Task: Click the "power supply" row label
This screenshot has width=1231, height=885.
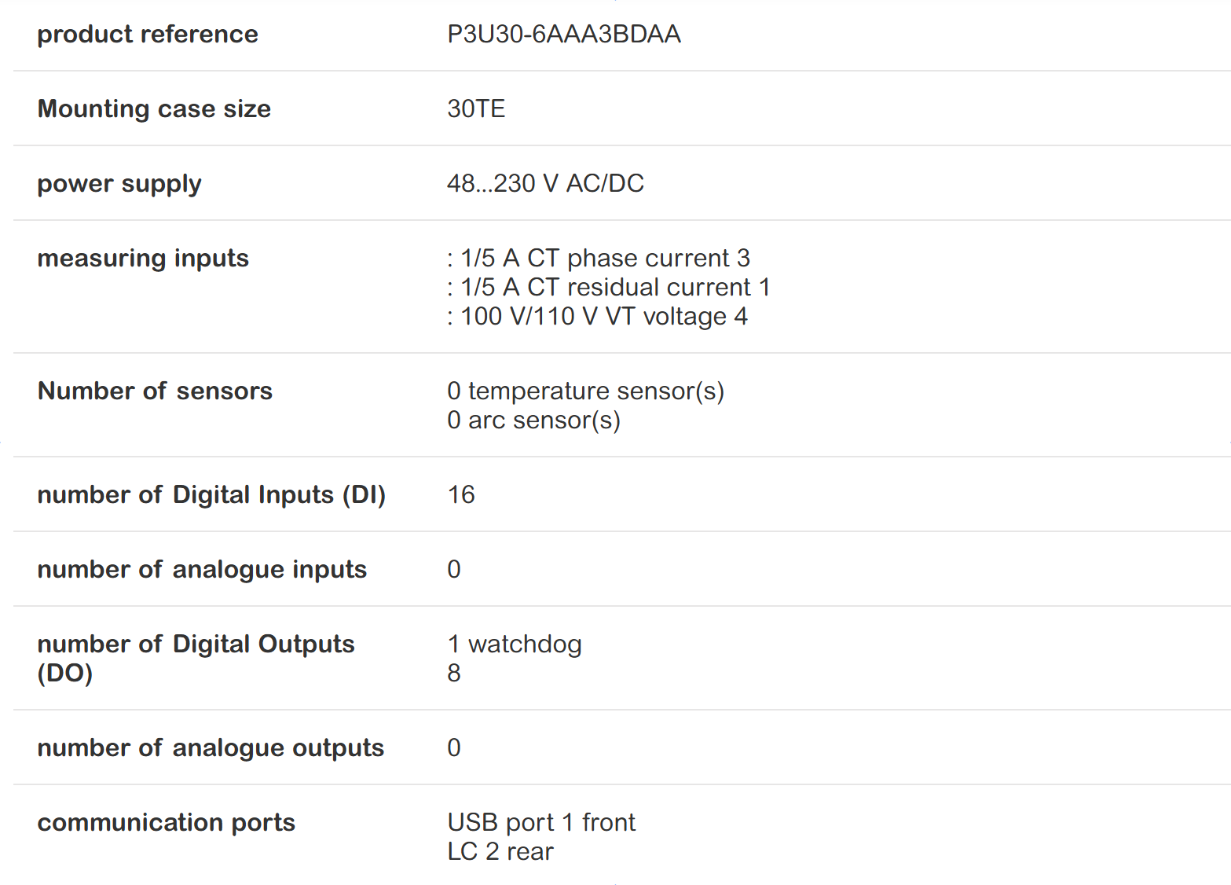Action: [119, 183]
